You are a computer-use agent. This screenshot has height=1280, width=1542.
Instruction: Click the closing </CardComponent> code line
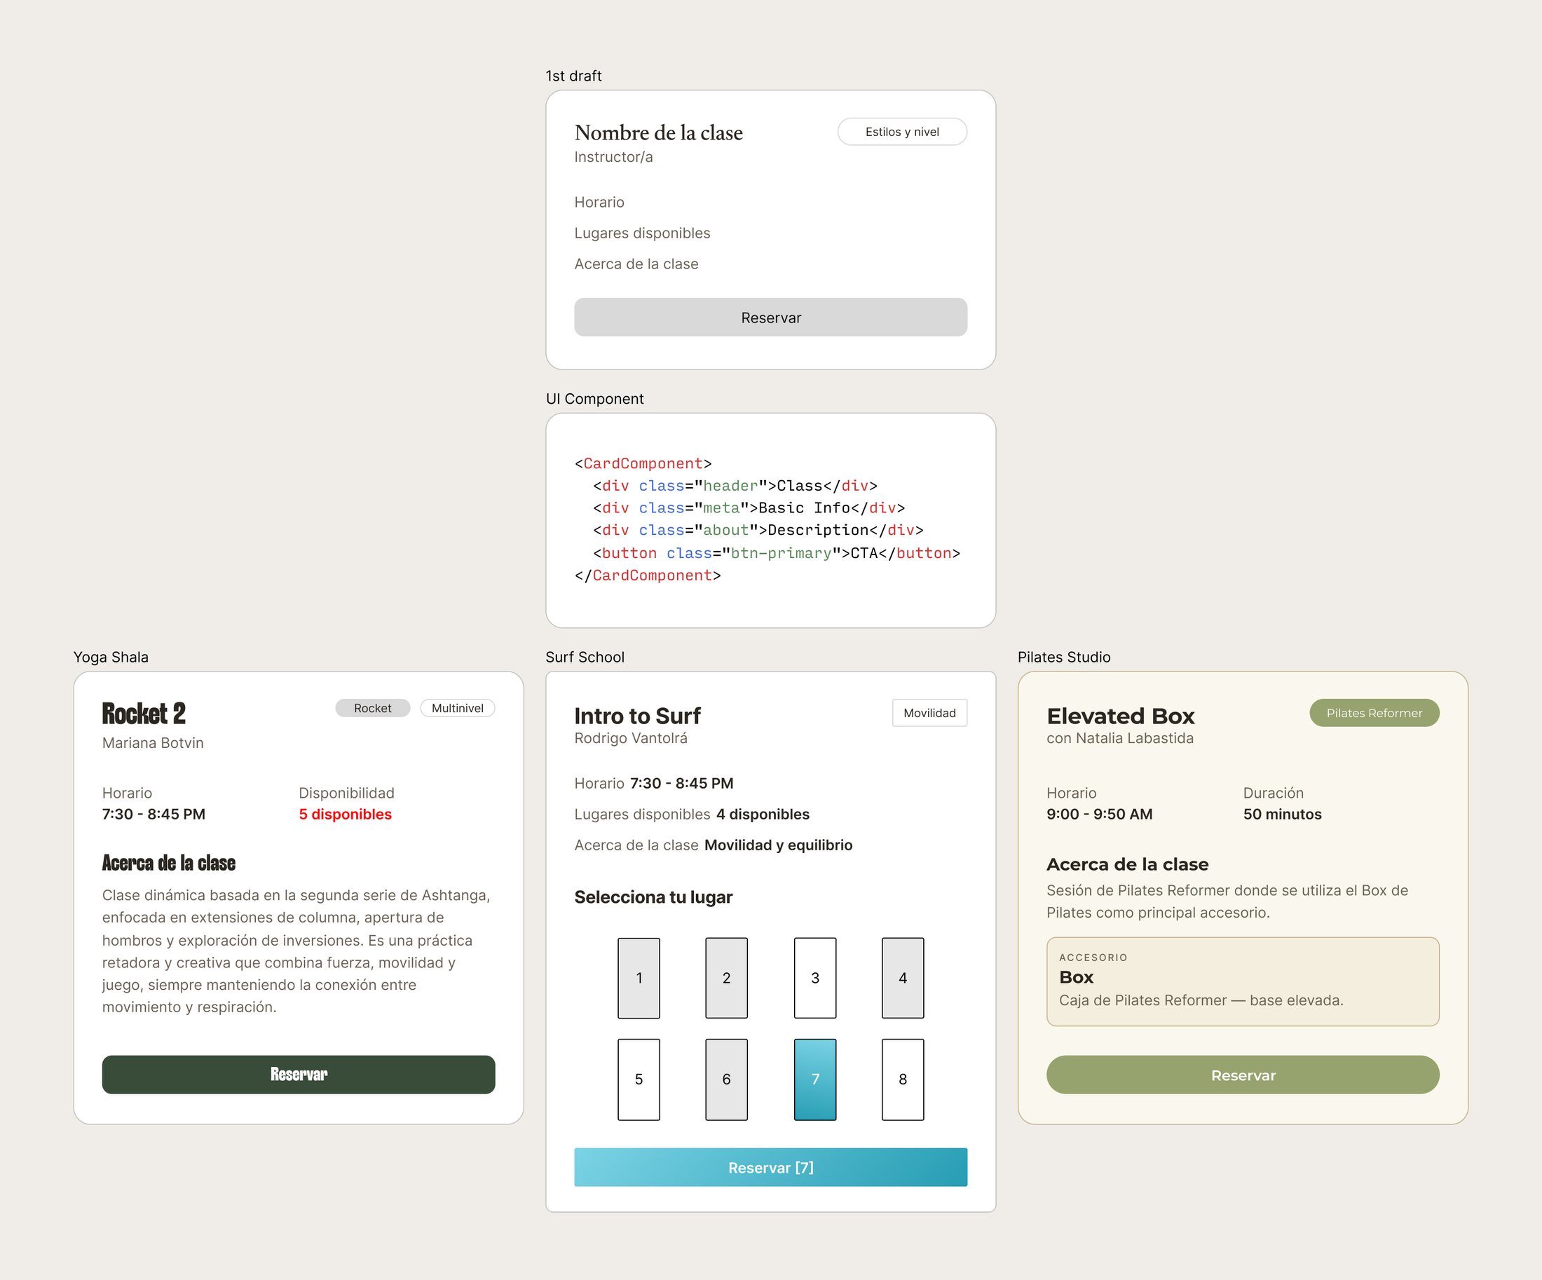[x=648, y=575]
